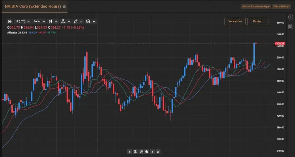Open the indicators triangle icon
The height and width of the screenshot is (157, 295).
point(63,21)
